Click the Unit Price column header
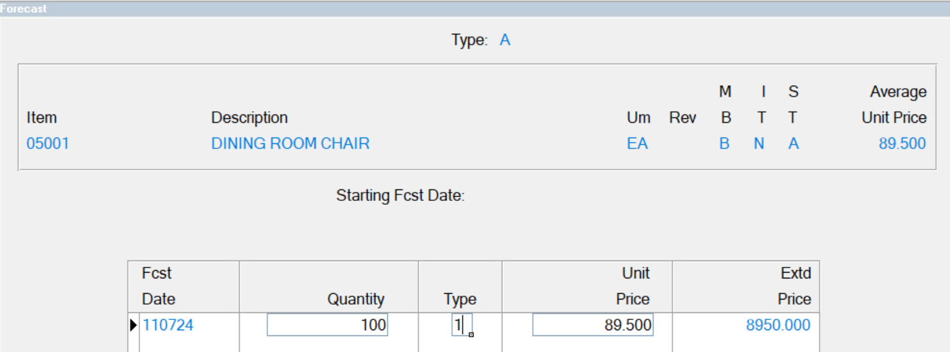Image resolution: width=950 pixels, height=352 pixels. [x=633, y=286]
